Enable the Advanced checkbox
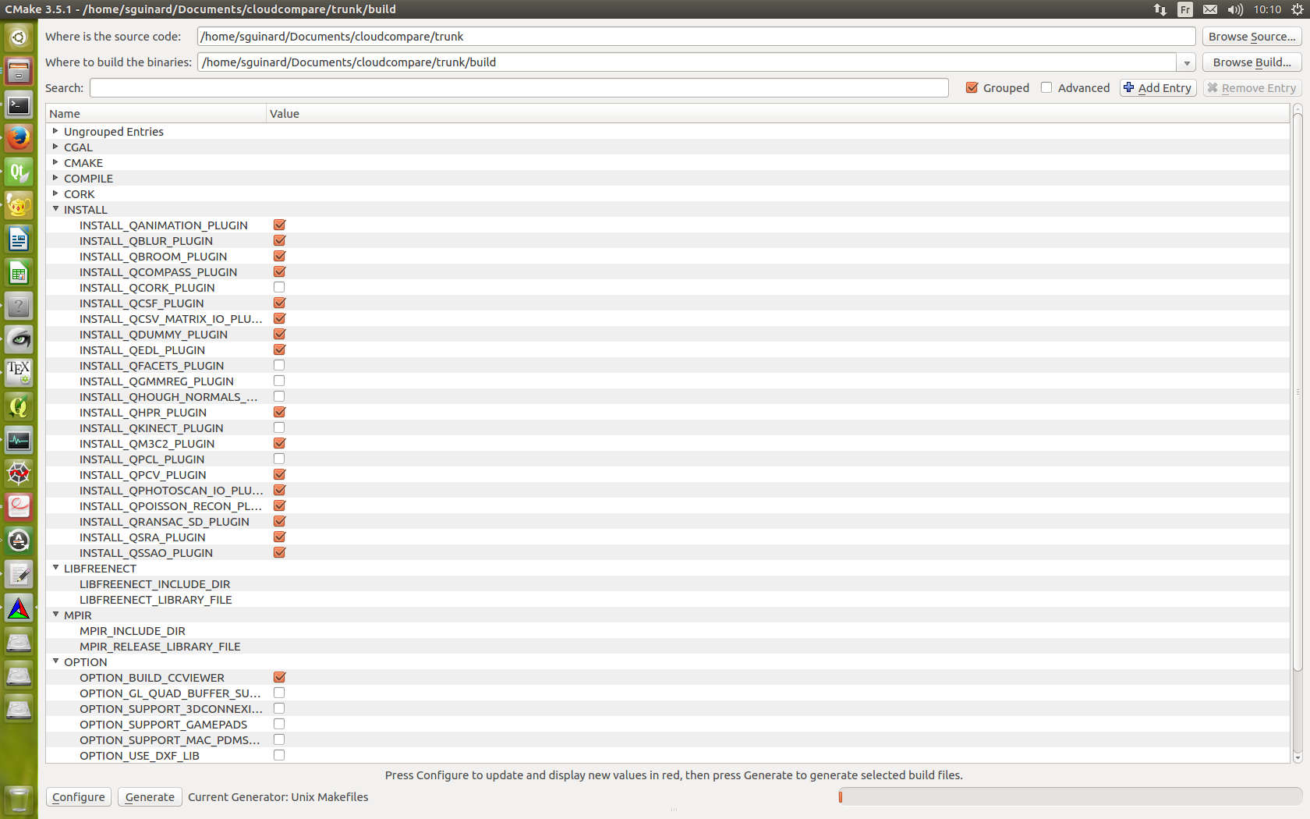This screenshot has height=819, width=1310. coord(1046,88)
